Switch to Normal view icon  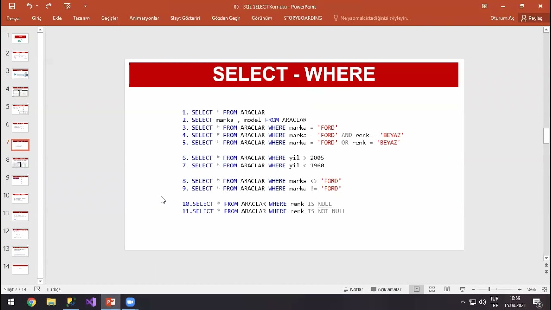click(417, 289)
